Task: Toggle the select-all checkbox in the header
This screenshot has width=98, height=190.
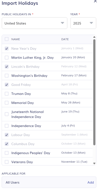Action: 7,39
